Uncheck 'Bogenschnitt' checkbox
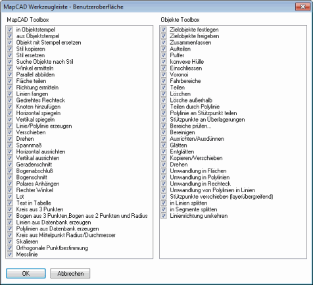313x285 pixels. pyautogui.click(x=10, y=177)
